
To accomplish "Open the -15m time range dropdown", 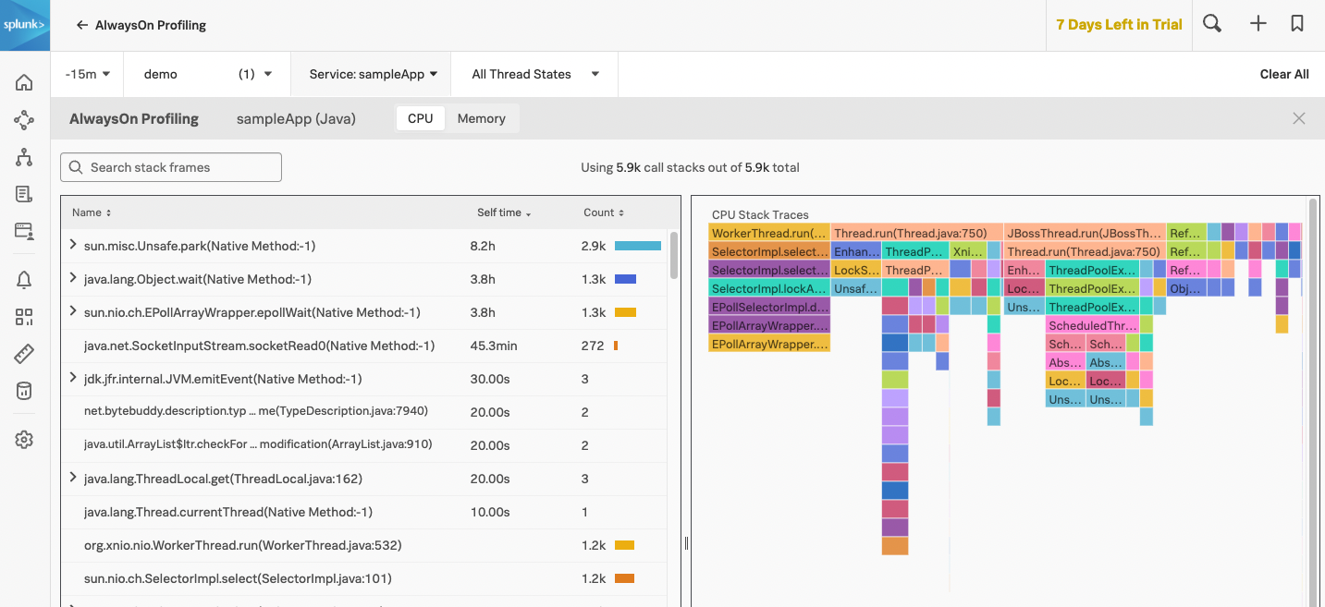I will coord(88,74).
